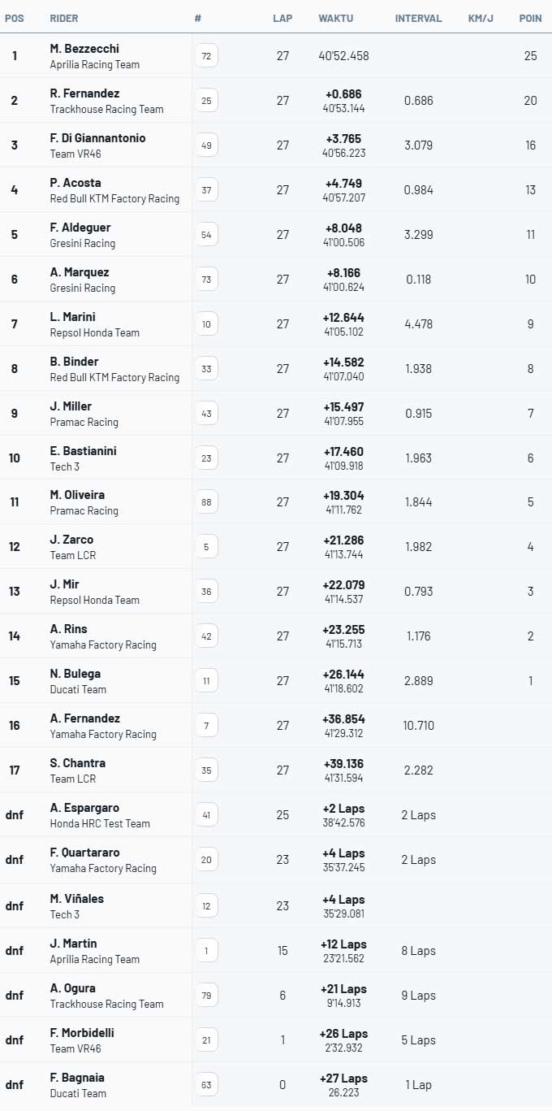Image resolution: width=552 pixels, height=1111 pixels.
Task: Select the POIN column header
Action: click(530, 18)
